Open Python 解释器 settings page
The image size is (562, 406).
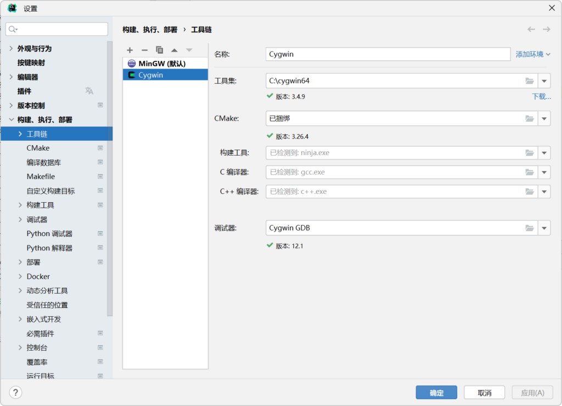(49, 248)
